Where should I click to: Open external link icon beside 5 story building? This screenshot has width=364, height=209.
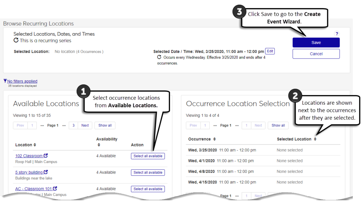pos(46,172)
